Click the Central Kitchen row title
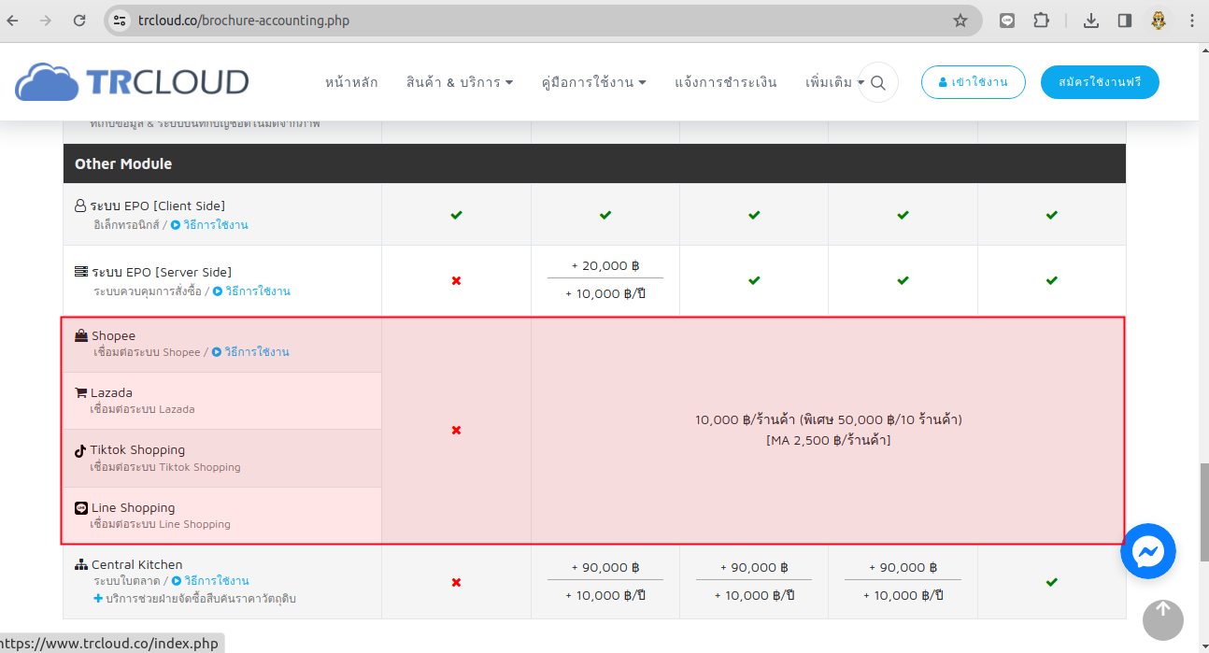Image resolution: width=1209 pixels, height=653 pixels. (136, 564)
